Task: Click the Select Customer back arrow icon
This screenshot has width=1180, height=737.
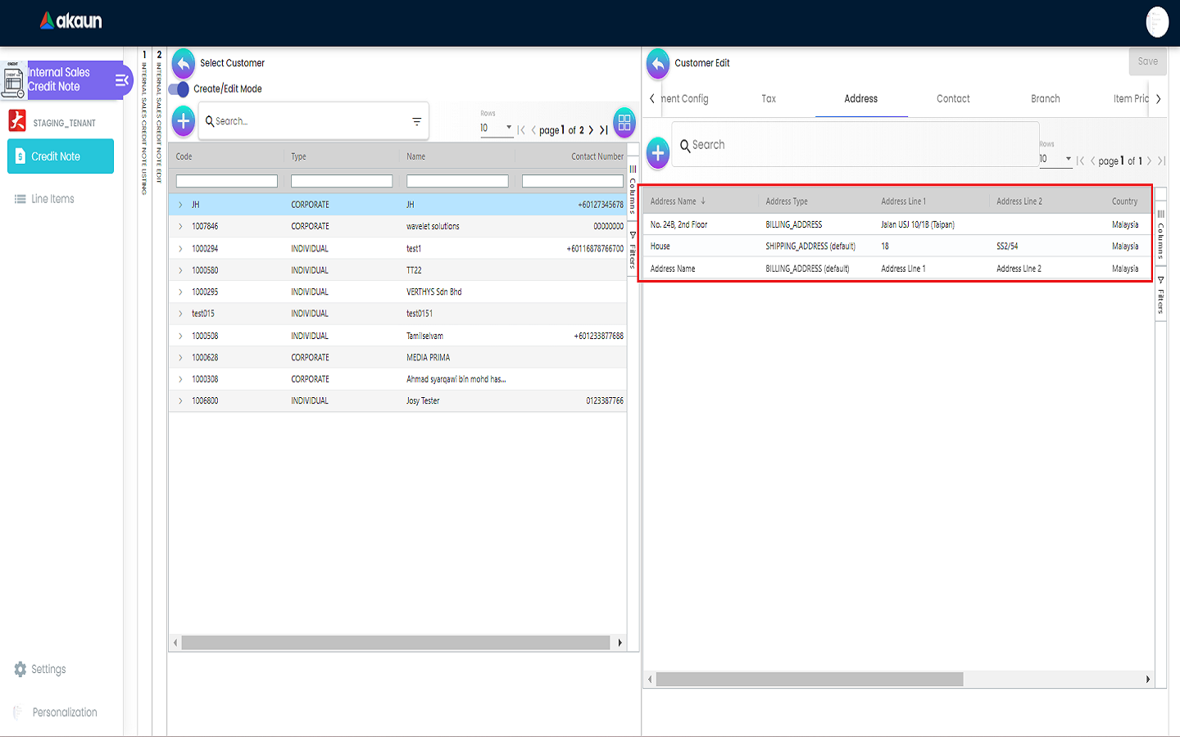Action: [x=184, y=63]
